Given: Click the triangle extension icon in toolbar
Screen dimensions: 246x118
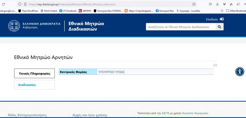Looking at the screenshot, I should click(x=231, y=4).
